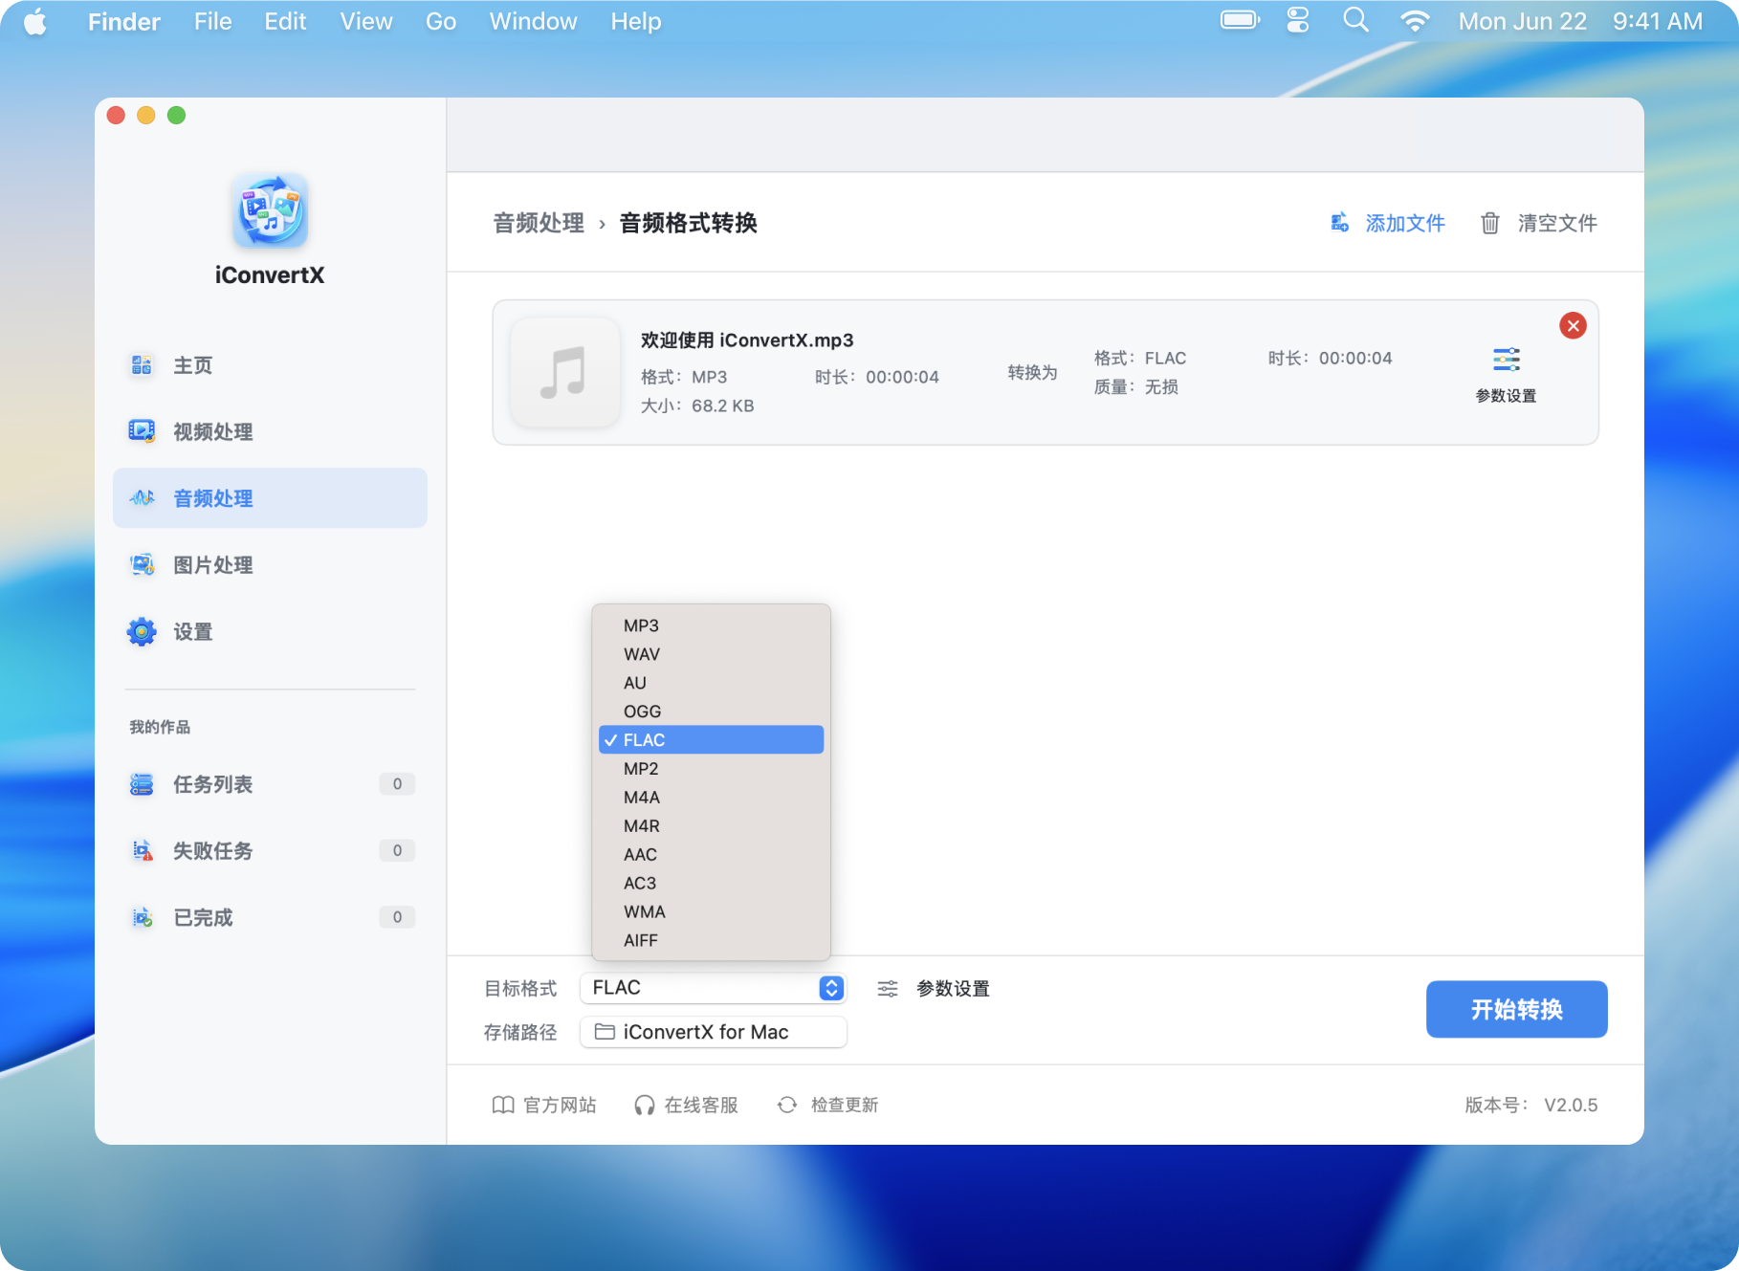The image size is (1739, 1271).
Task: Click the iConvertX app logo
Action: pos(270,211)
